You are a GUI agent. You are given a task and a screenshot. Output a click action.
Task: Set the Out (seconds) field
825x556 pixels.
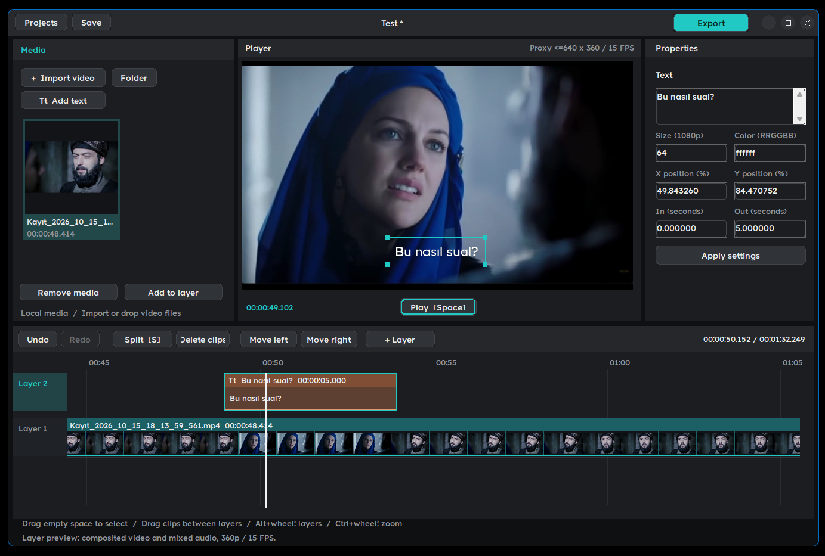770,229
